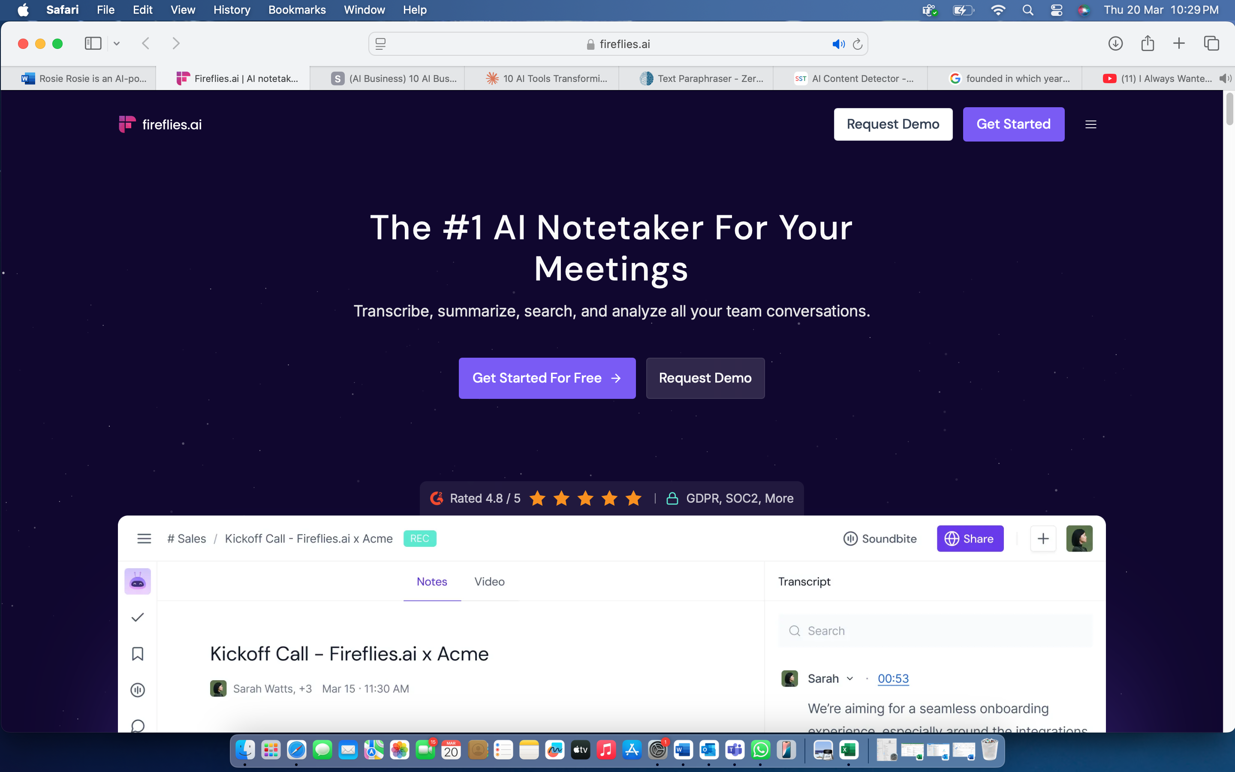Expand the Sarah speaker dropdown chevron
The height and width of the screenshot is (772, 1235).
pyautogui.click(x=849, y=679)
